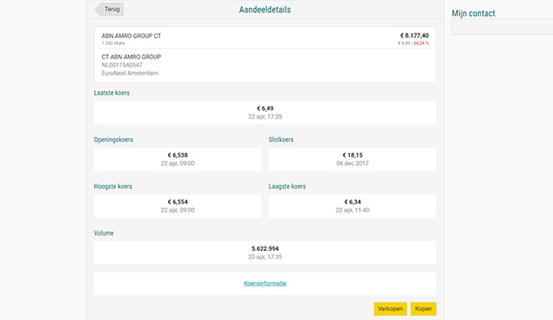Click the CT ABN AMRO GROUP name

pyautogui.click(x=131, y=57)
